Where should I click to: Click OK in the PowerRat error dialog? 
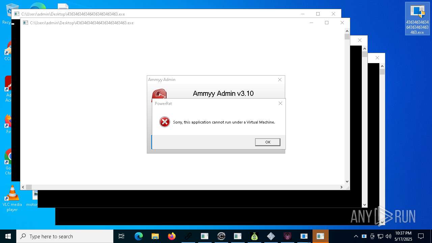(268, 142)
